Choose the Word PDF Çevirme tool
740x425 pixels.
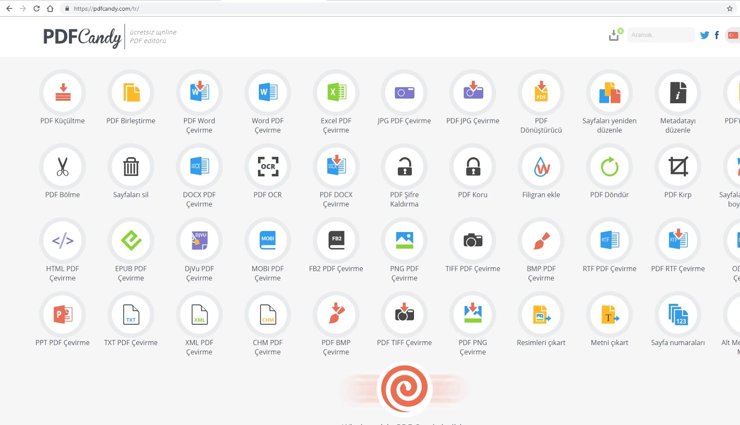268,92
